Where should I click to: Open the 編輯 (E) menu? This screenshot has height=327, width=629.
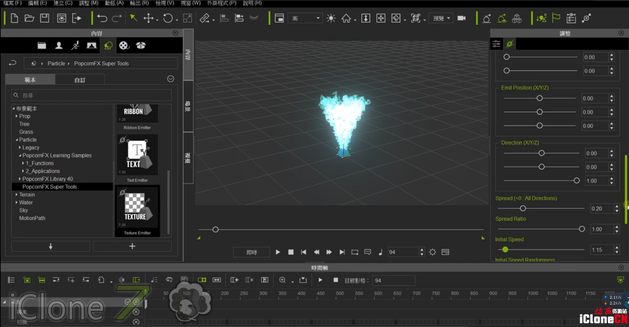(x=38, y=3)
